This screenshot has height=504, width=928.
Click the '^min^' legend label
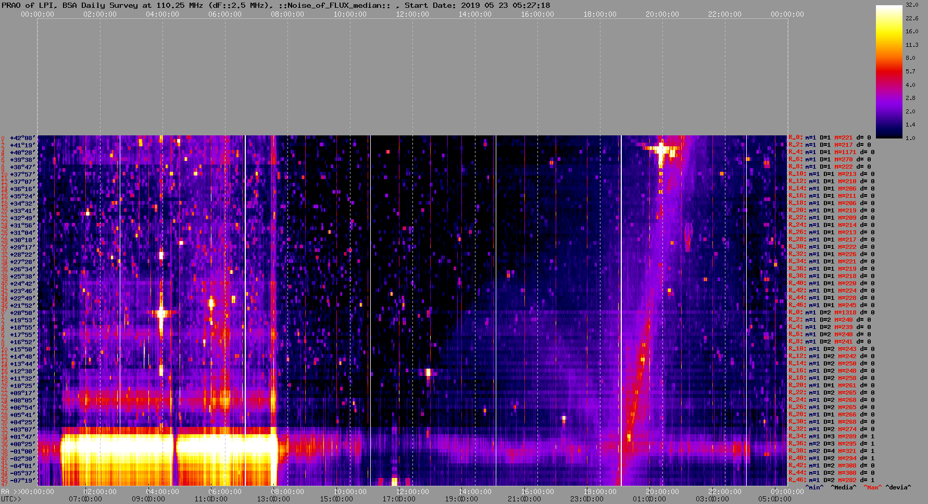click(814, 487)
